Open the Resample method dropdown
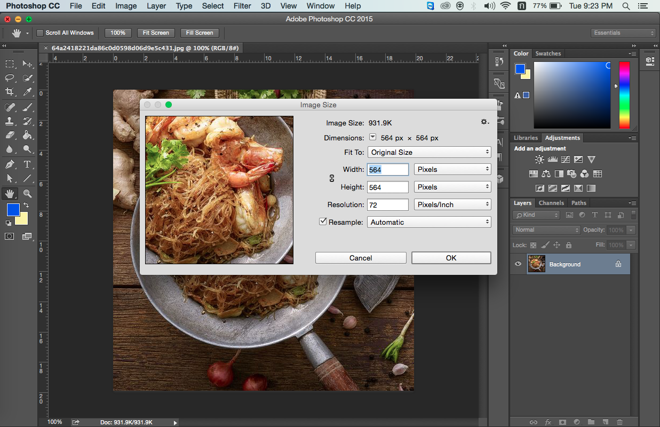 point(429,222)
